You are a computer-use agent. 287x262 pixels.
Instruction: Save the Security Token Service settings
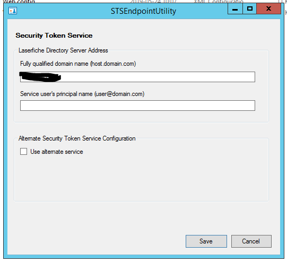206,241
